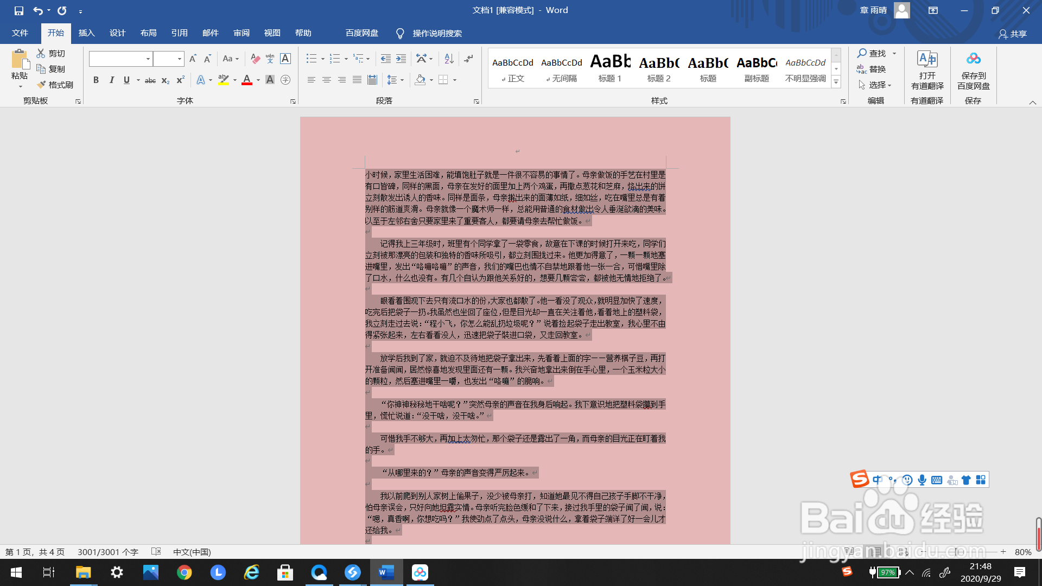Click the Increase Indent icon
The image size is (1042, 586).
click(401, 59)
